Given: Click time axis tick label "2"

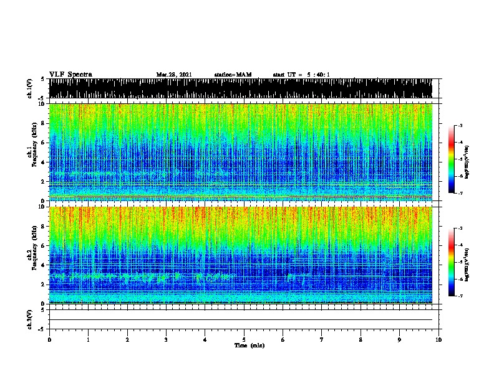Looking at the screenshot, I should 127,340.
